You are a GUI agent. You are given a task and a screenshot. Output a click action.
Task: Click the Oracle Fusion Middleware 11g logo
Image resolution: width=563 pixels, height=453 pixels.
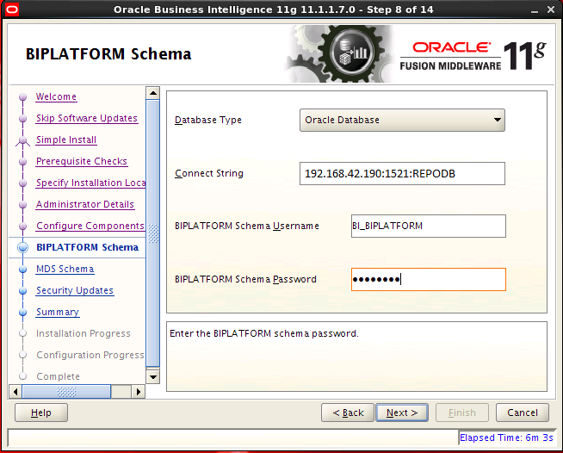click(473, 56)
